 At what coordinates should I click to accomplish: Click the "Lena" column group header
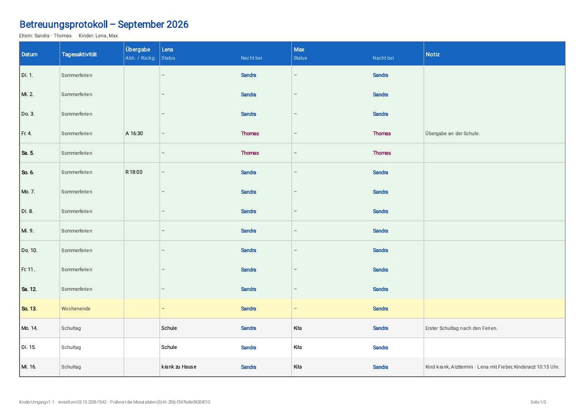[167, 50]
